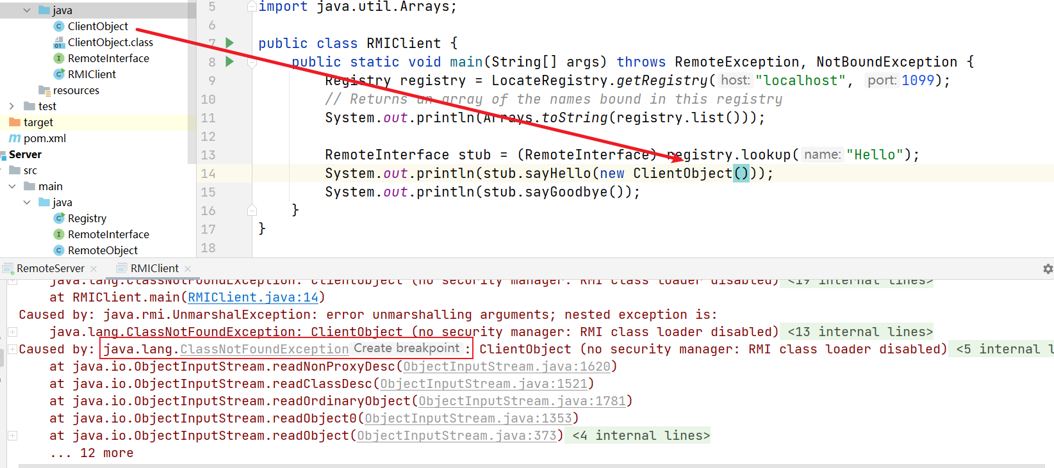The image size is (1054, 468).
Task: Click the project tree vertical scrollbar
Action: pos(192,82)
